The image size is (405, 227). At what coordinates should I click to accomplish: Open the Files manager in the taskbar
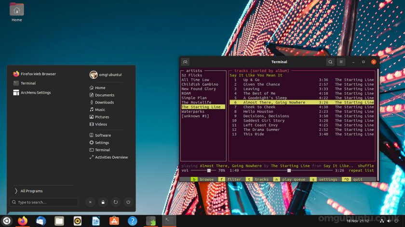[x=59, y=221]
